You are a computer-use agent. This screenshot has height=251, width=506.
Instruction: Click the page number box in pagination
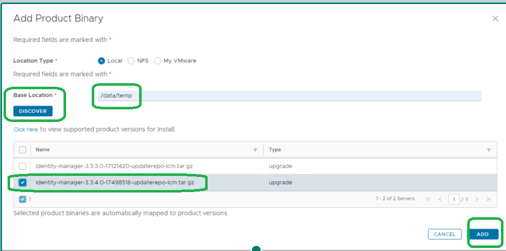pos(454,200)
